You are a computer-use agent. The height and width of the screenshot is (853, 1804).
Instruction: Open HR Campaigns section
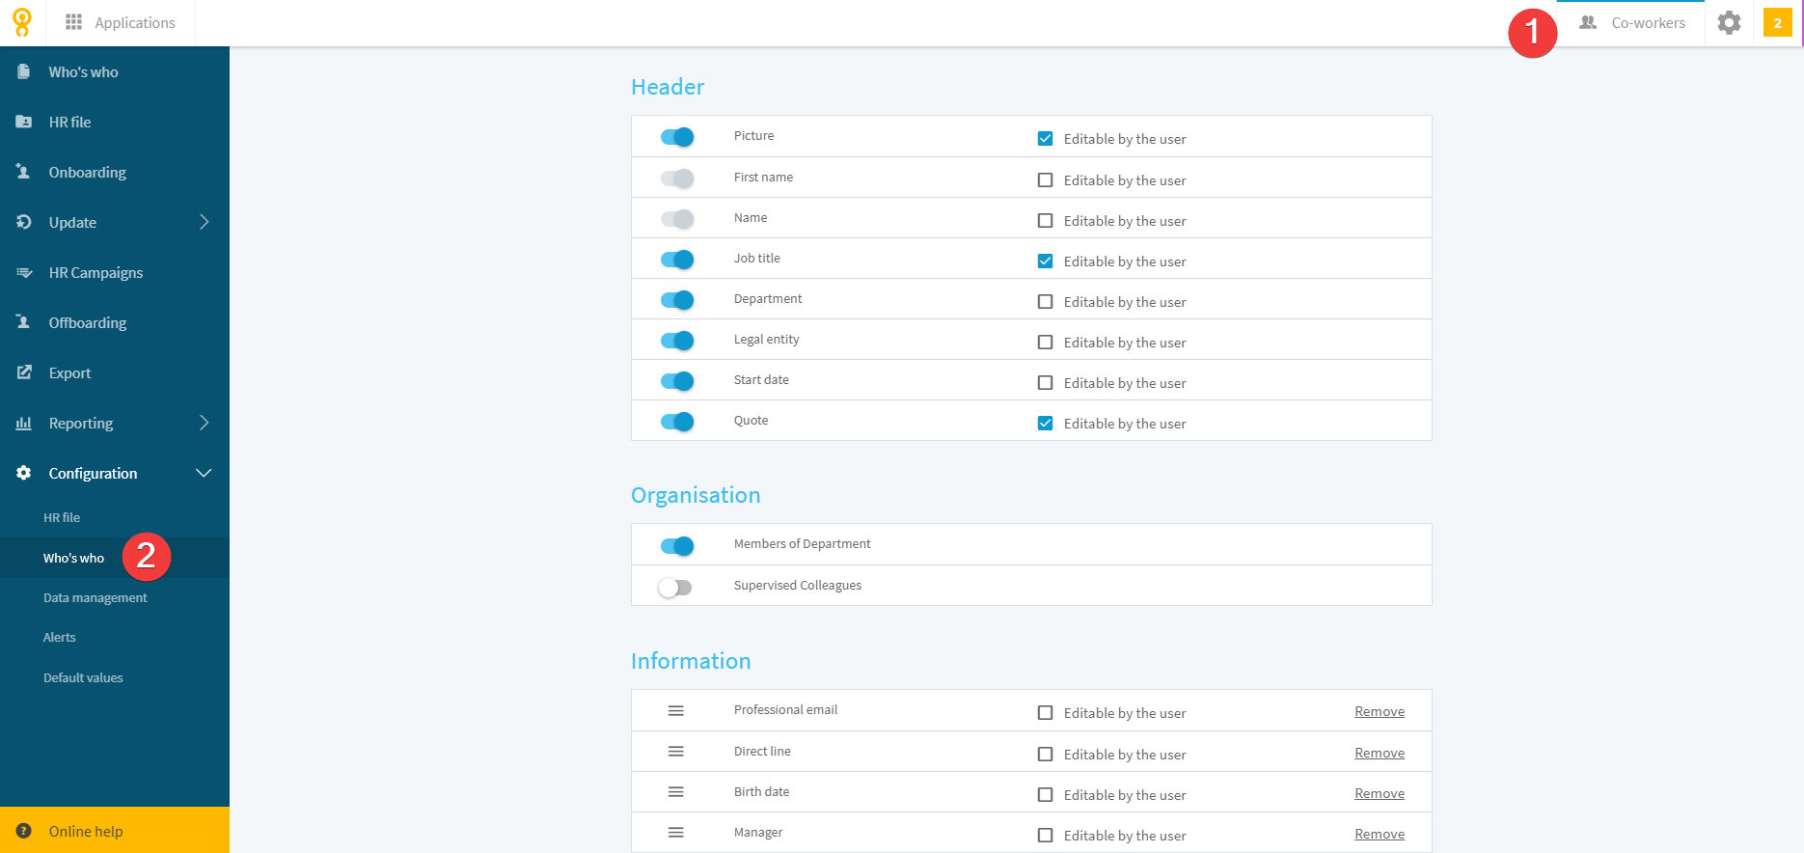click(x=115, y=272)
